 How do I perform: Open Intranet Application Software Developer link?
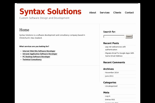click(40, 54)
